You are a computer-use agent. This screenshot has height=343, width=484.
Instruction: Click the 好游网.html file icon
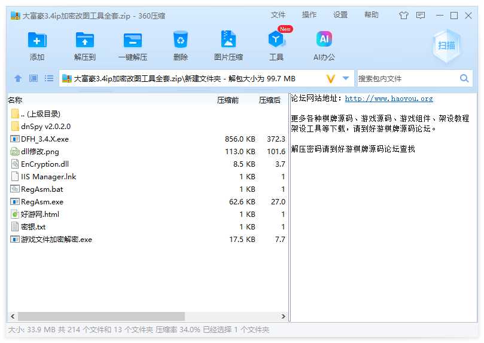click(15, 214)
